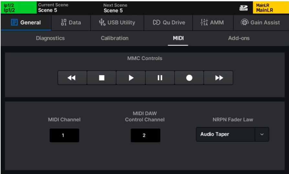
Task: Select the Calibration sub-tab
Action: click(x=115, y=38)
